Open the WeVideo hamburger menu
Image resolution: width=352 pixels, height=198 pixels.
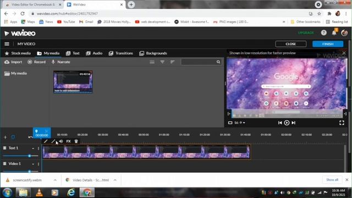[x=7, y=44]
